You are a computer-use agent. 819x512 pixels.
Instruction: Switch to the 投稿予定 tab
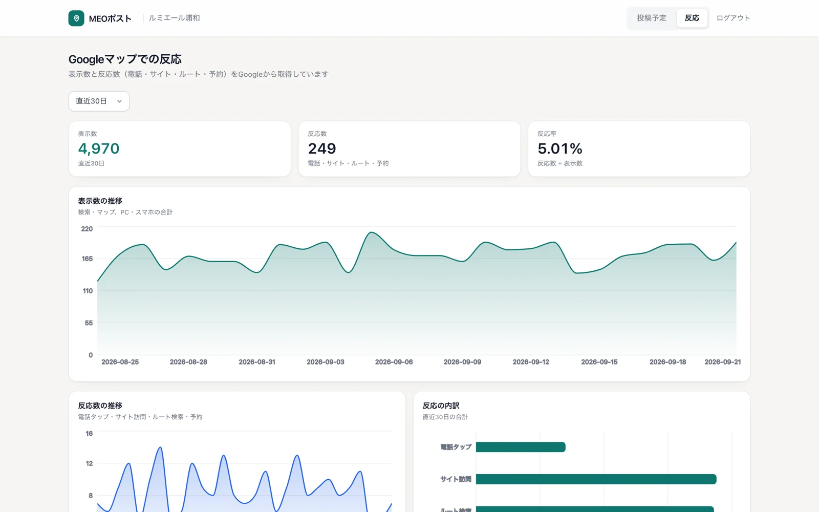coord(652,18)
